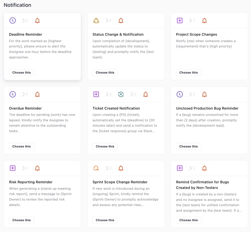This screenshot has height=232, width=251.
Task: Click the bell icon on Overdue Reminder card
Action: coord(37,94)
